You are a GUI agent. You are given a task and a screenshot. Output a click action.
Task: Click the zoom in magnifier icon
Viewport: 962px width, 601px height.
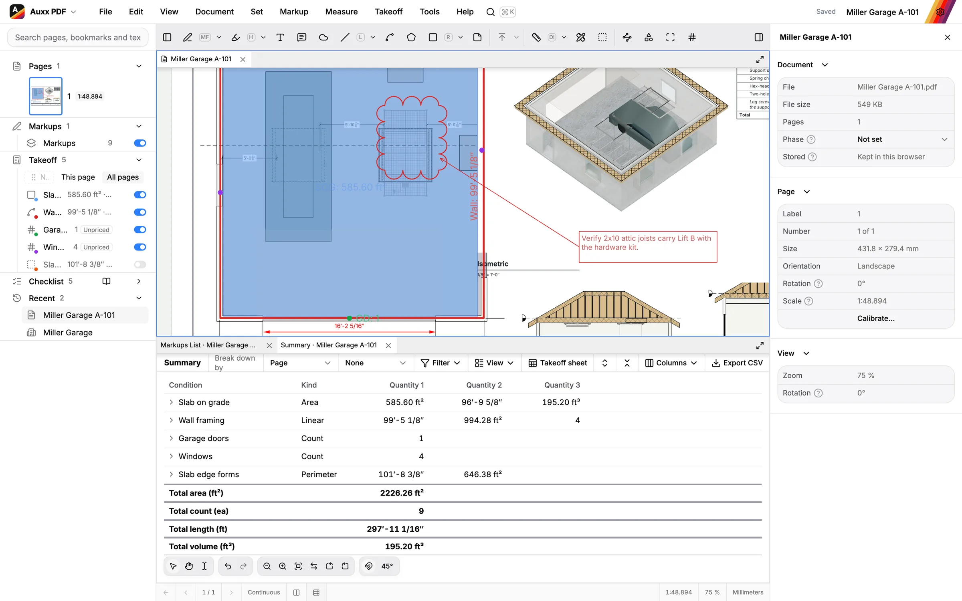click(282, 566)
